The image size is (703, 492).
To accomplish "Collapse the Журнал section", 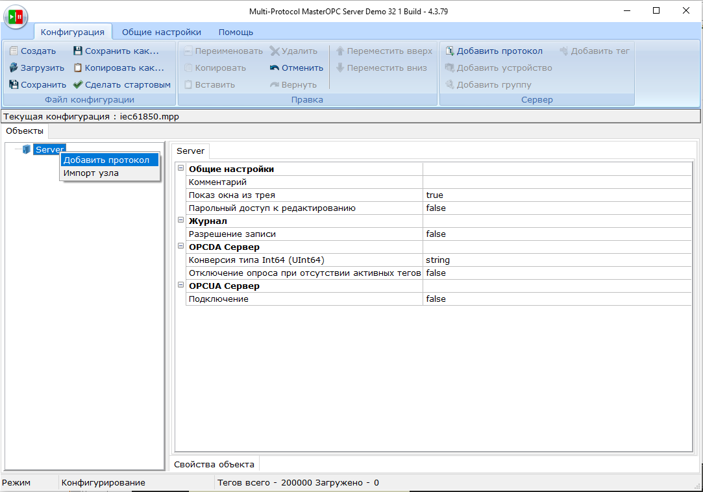I will tap(180, 220).
